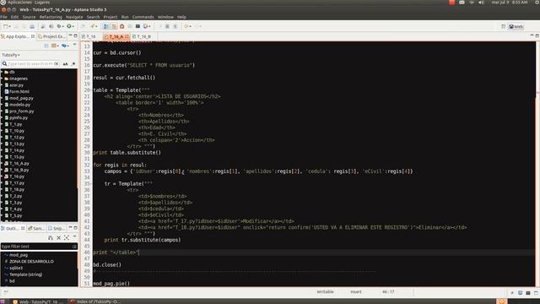Click the magnifier icon in the project search box
This screenshot has width=540, height=304.
(x=4, y=64)
